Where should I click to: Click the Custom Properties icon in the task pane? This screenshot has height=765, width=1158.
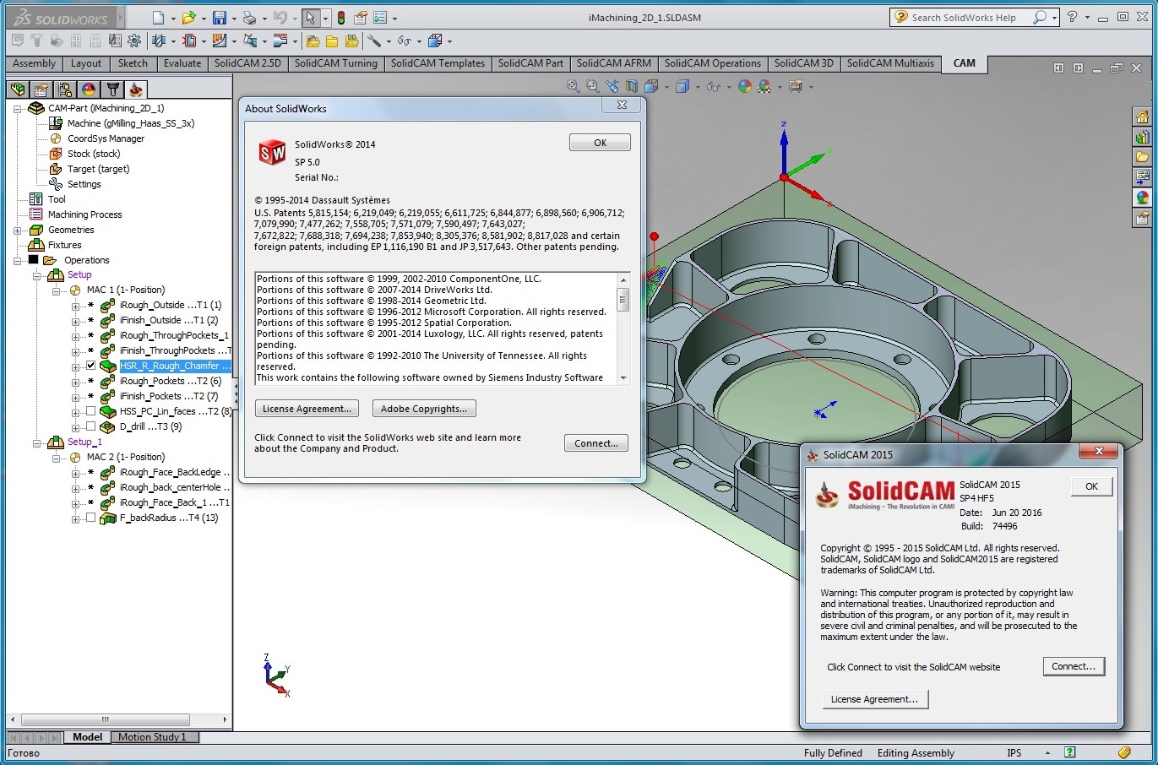coord(1142,218)
